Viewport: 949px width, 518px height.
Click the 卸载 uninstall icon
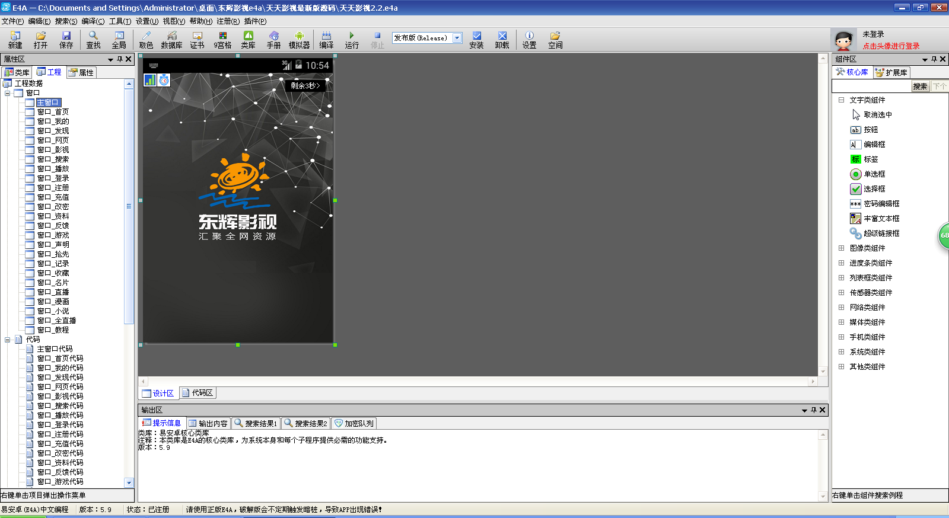tap(502, 40)
